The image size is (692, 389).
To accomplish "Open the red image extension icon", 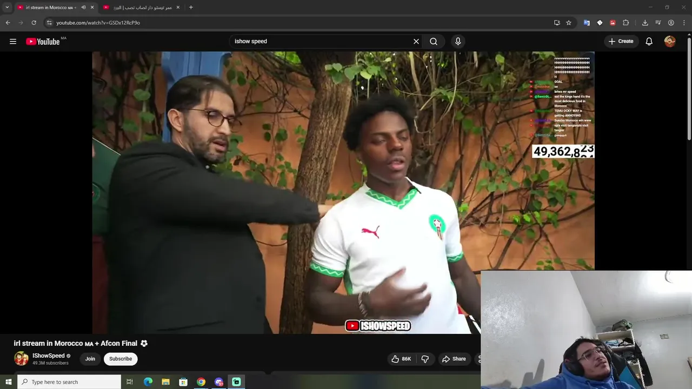I will point(613,23).
